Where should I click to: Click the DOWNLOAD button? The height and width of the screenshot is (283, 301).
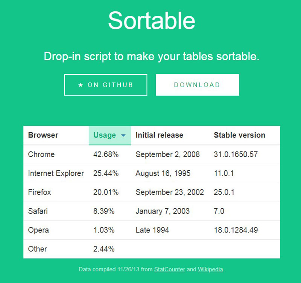pyautogui.click(x=197, y=85)
